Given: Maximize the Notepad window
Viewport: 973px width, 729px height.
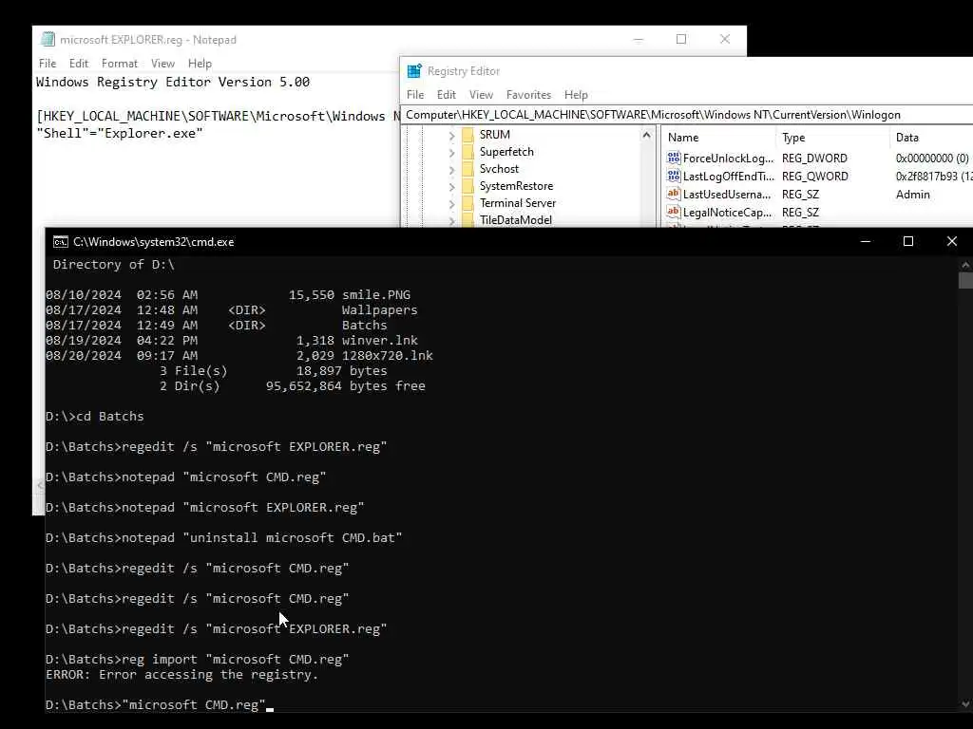Looking at the screenshot, I should point(681,39).
